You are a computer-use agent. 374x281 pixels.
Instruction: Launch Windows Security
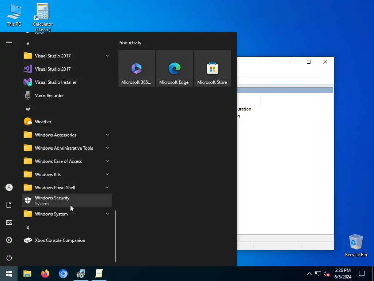(67, 201)
